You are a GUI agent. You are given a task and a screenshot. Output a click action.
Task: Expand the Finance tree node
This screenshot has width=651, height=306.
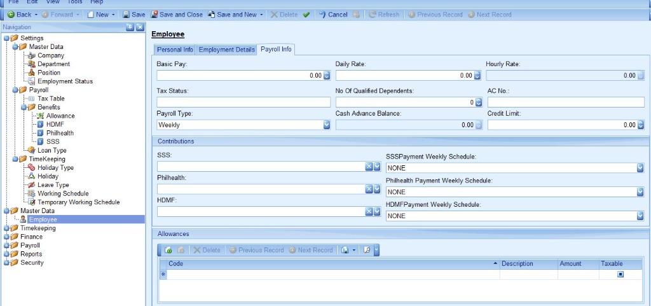coord(6,237)
